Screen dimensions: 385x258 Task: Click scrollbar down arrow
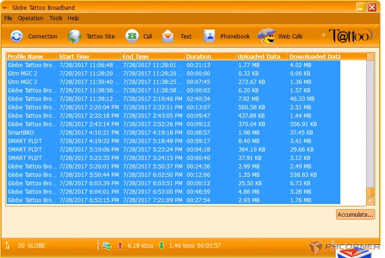click(x=370, y=201)
